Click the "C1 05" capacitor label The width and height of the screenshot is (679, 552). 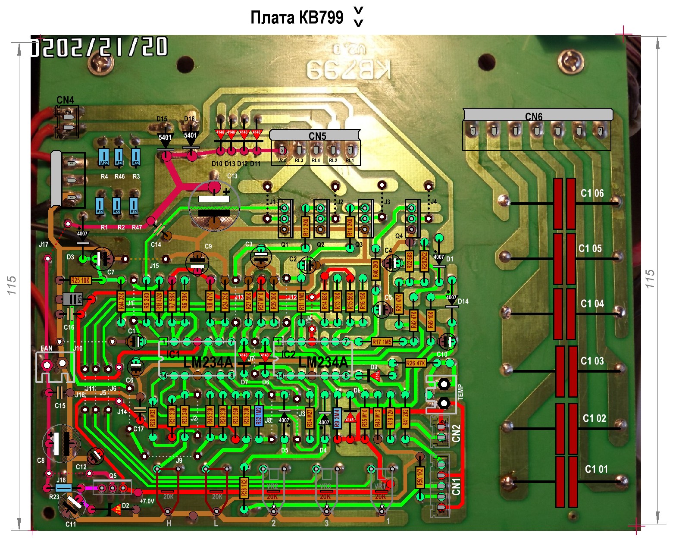590,248
